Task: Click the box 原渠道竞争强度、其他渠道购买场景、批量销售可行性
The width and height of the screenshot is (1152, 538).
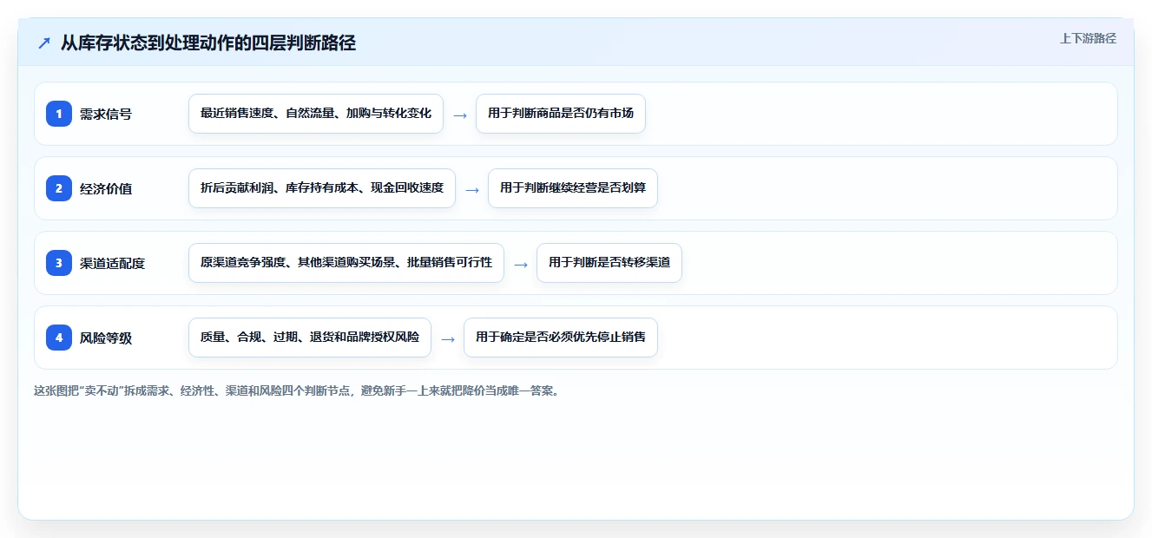Action: pyautogui.click(x=346, y=263)
